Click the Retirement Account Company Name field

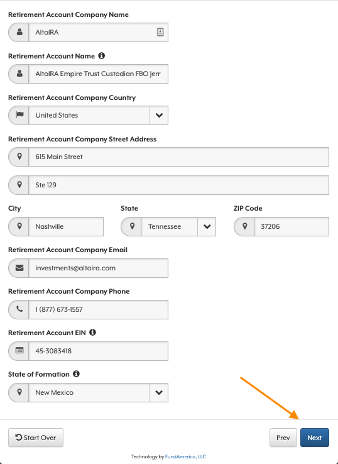coord(98,32)
